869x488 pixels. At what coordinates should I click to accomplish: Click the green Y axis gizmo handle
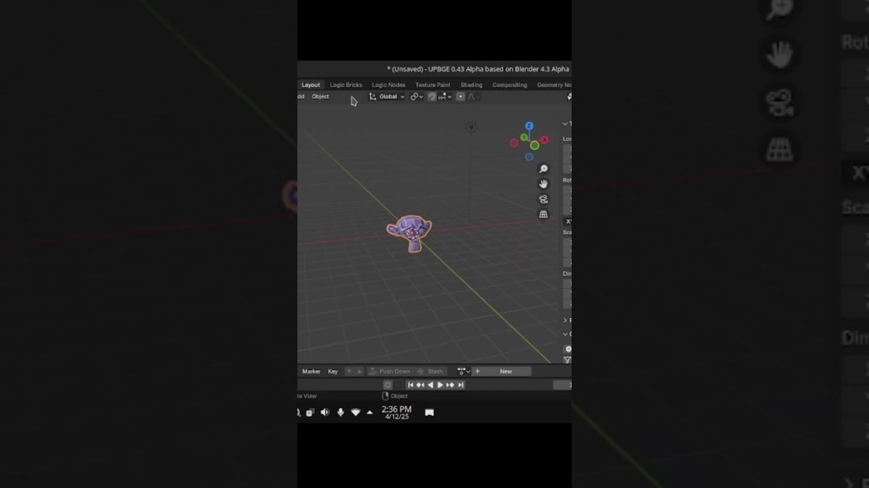point(524,138)
